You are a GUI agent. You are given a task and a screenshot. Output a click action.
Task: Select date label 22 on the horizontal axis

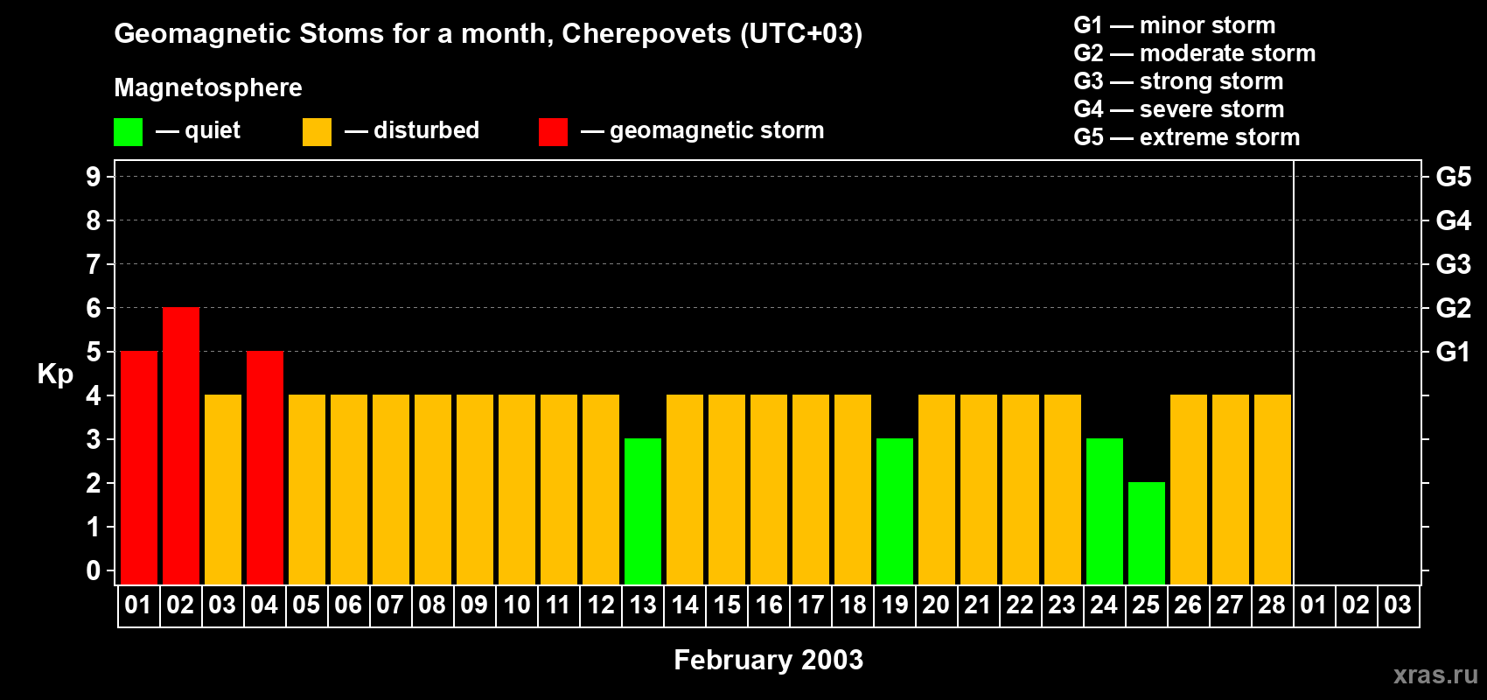coord(1020,605)
